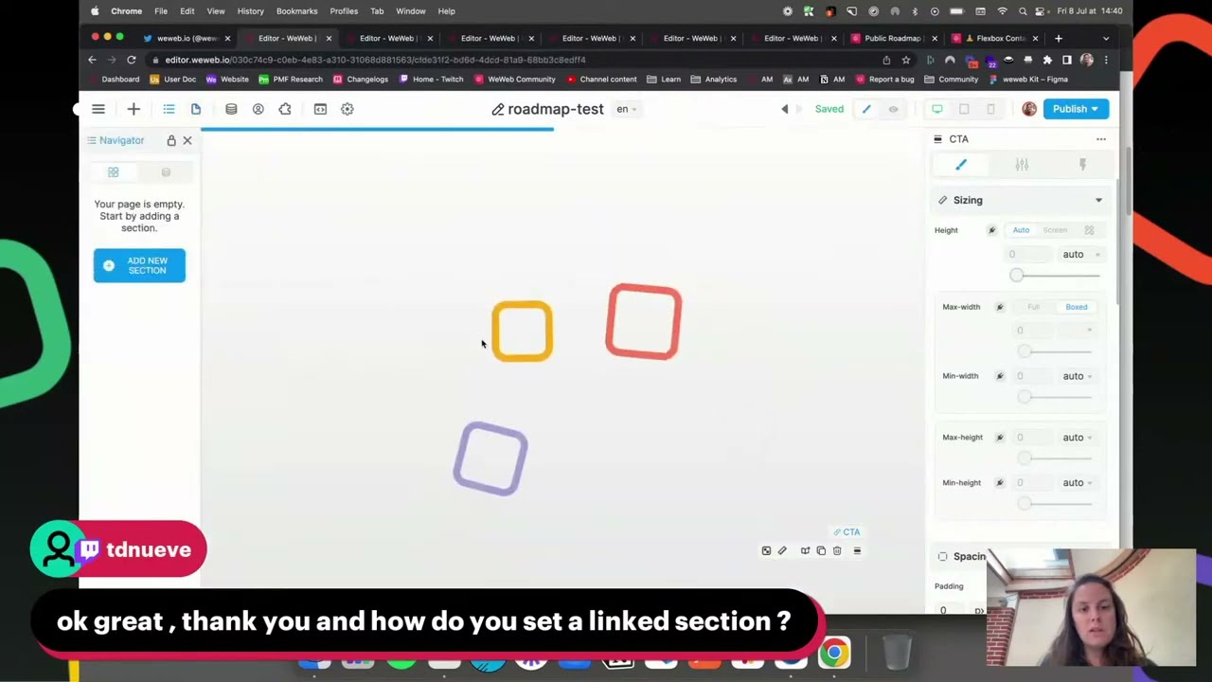Select Navigator data tab

click(x=166, y=172)
